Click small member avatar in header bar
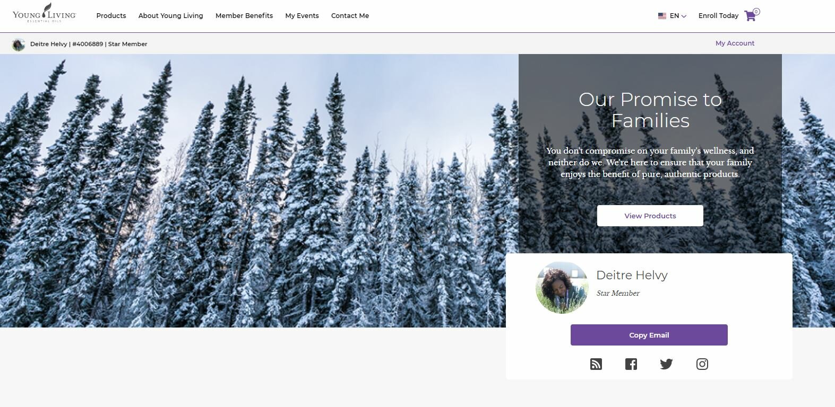835x407 pixels. pyautogui.click(x=19, y=45)
